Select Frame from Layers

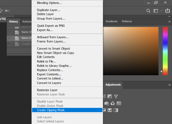pyautogui.click(x=67, y=41)
